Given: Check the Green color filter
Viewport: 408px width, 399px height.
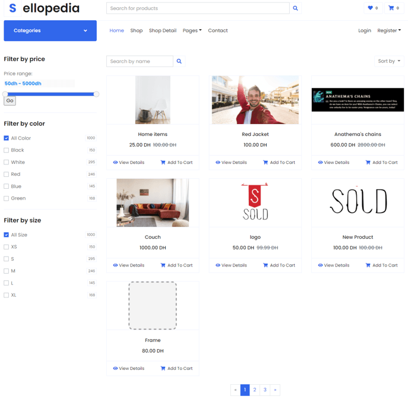Looking at the screenshot, I should [x=7, y=198].
